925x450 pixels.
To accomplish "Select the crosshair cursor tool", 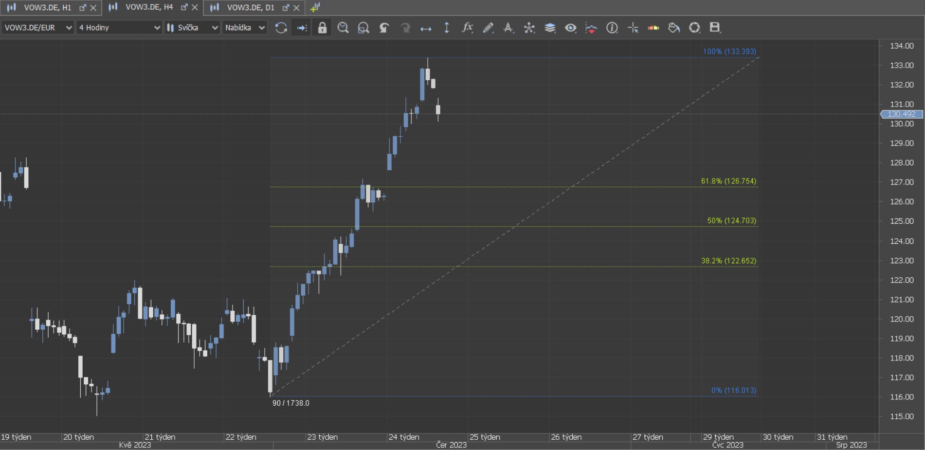I will click(x=633, y=28).
